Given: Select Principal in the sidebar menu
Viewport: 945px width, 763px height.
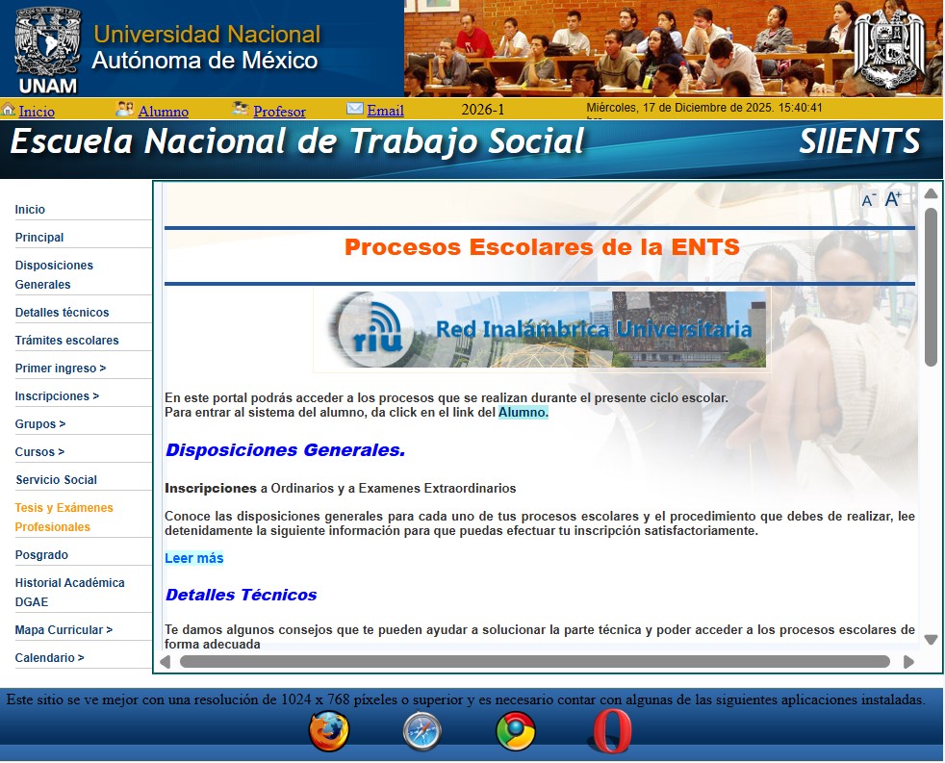Looking at the screenshot, I should [x=39, y=237].
